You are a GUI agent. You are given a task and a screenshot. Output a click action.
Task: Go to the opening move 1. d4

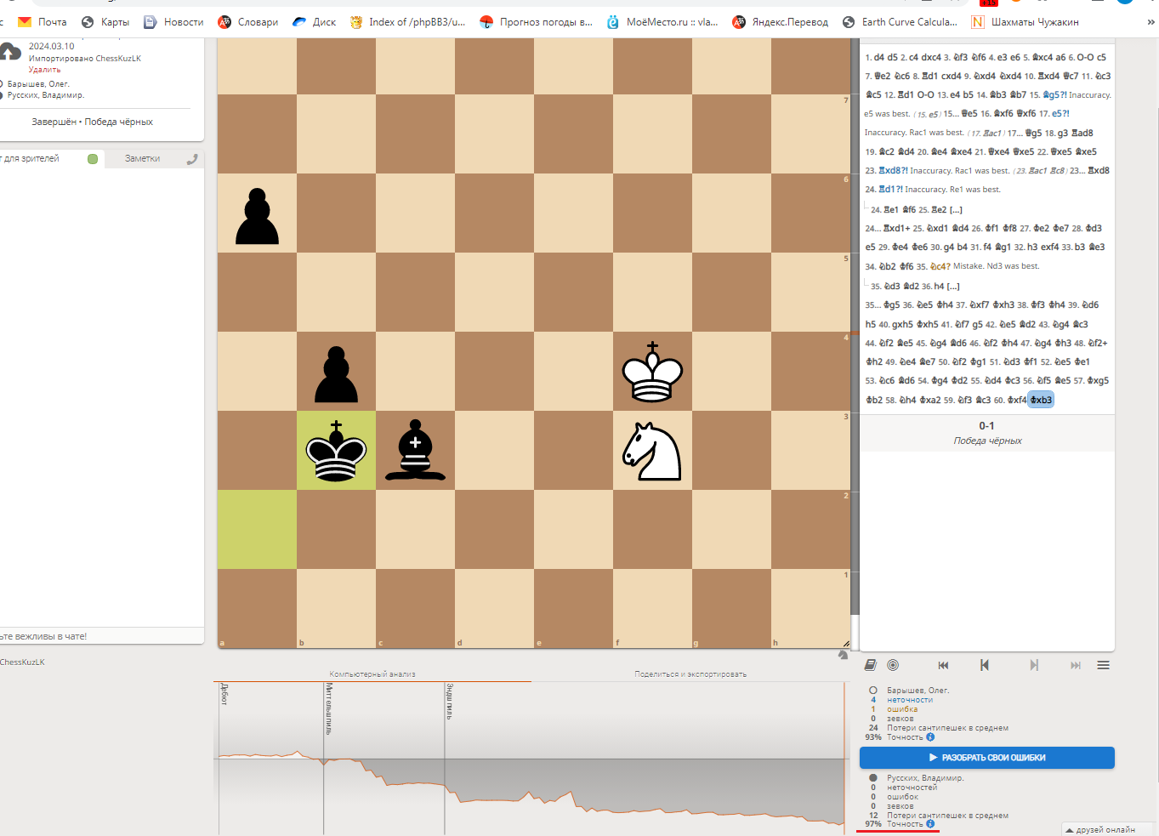pyautogui.click(x=879, y=57)
